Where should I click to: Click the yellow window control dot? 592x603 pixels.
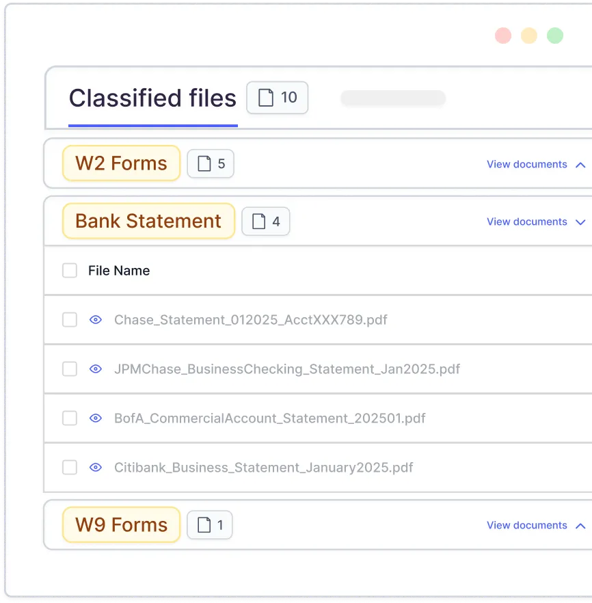click(x=529, y=36)
